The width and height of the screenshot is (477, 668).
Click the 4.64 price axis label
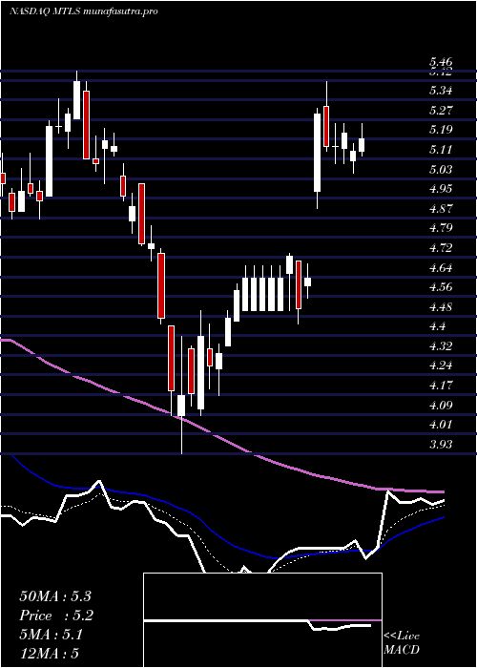tap(441, 267)
